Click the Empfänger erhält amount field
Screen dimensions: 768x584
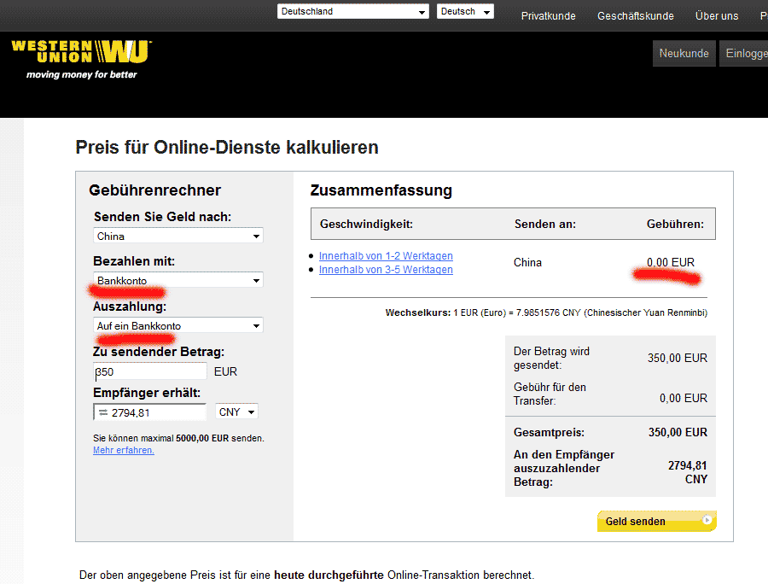158,413
